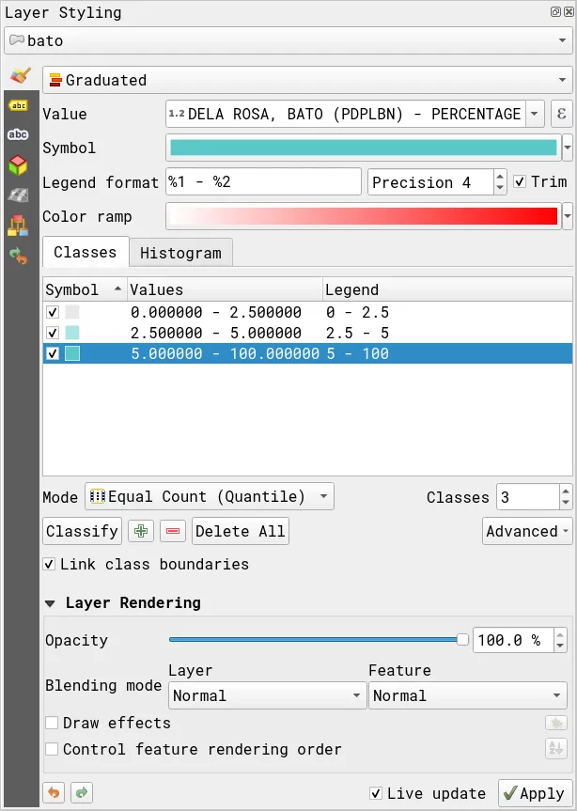Increase Classes count up arrow
Image resolution: width=577 pixels, height=811 pixels.
[566, 491]
